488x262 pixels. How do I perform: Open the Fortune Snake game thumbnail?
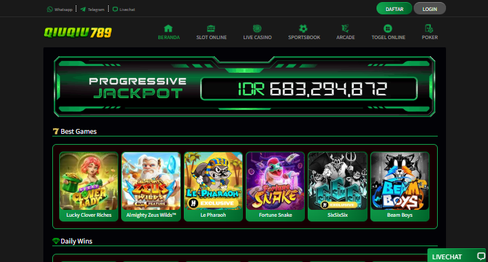pos(275,181)
